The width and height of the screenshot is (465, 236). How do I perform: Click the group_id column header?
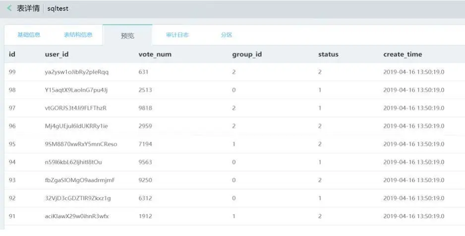point(247,55)
